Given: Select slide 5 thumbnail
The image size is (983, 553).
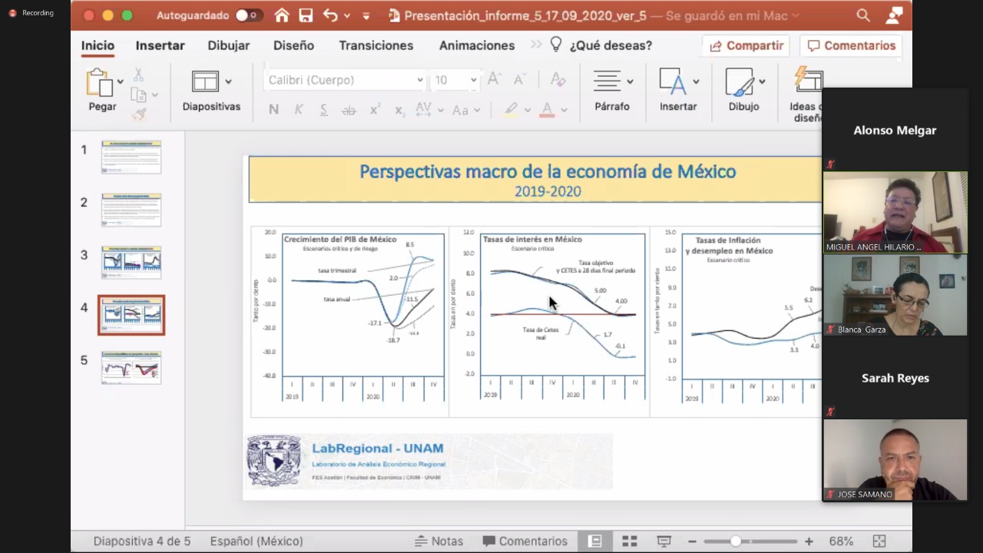Looking at the screenshot, I should 131,367.
